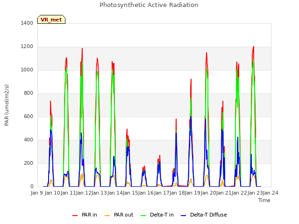Click the 200 y-axis tick label
Viewport: 299px width, 224px height.
pyautogui.click(x=28, y=163)
